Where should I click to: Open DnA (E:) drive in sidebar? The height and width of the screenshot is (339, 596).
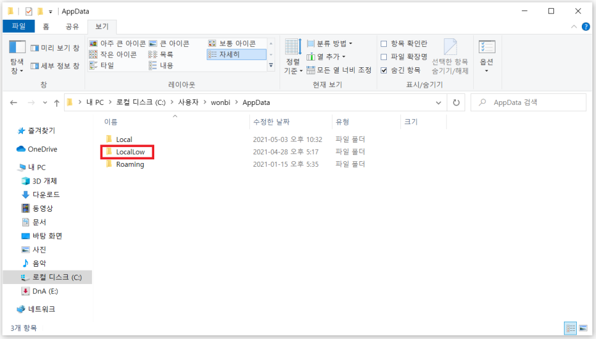(40, 291)
